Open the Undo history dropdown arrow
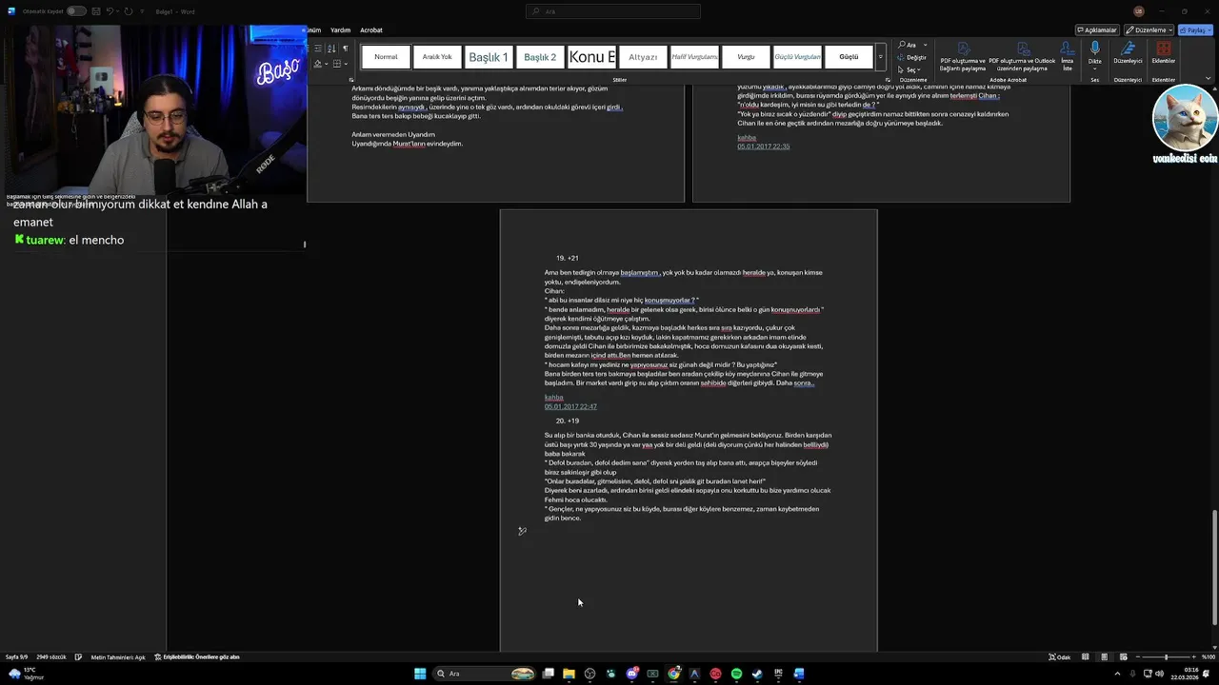Image resolution: width=1219 pixels, height=685 pixels. coord(118,11)
